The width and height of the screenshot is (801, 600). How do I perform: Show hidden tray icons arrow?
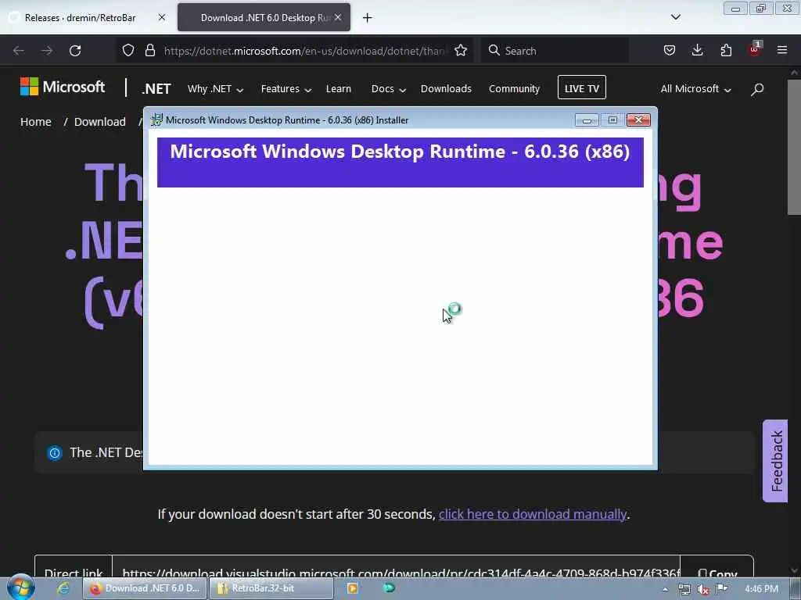(665, 589)
